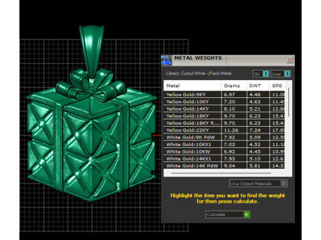Click the 7.92 grams value
Screen dimensions: 321x240
pyautogui.click(x=229, y=137)
